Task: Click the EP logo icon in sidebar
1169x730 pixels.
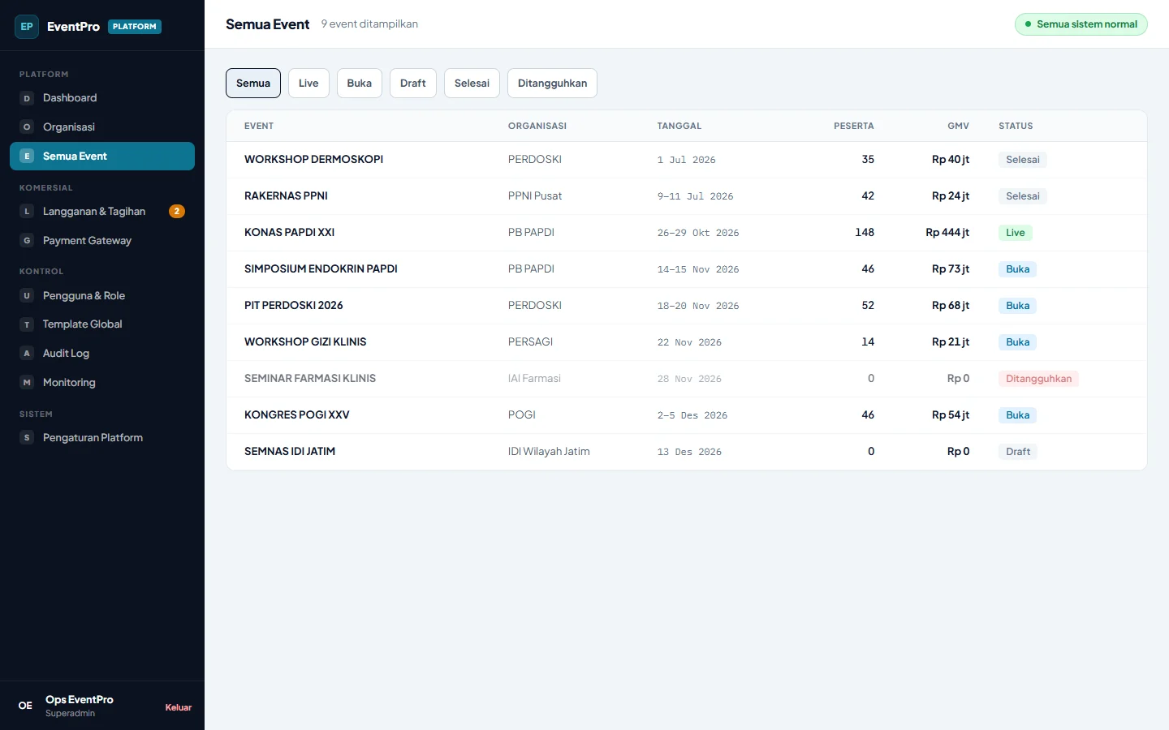Action: pos(27,27)
